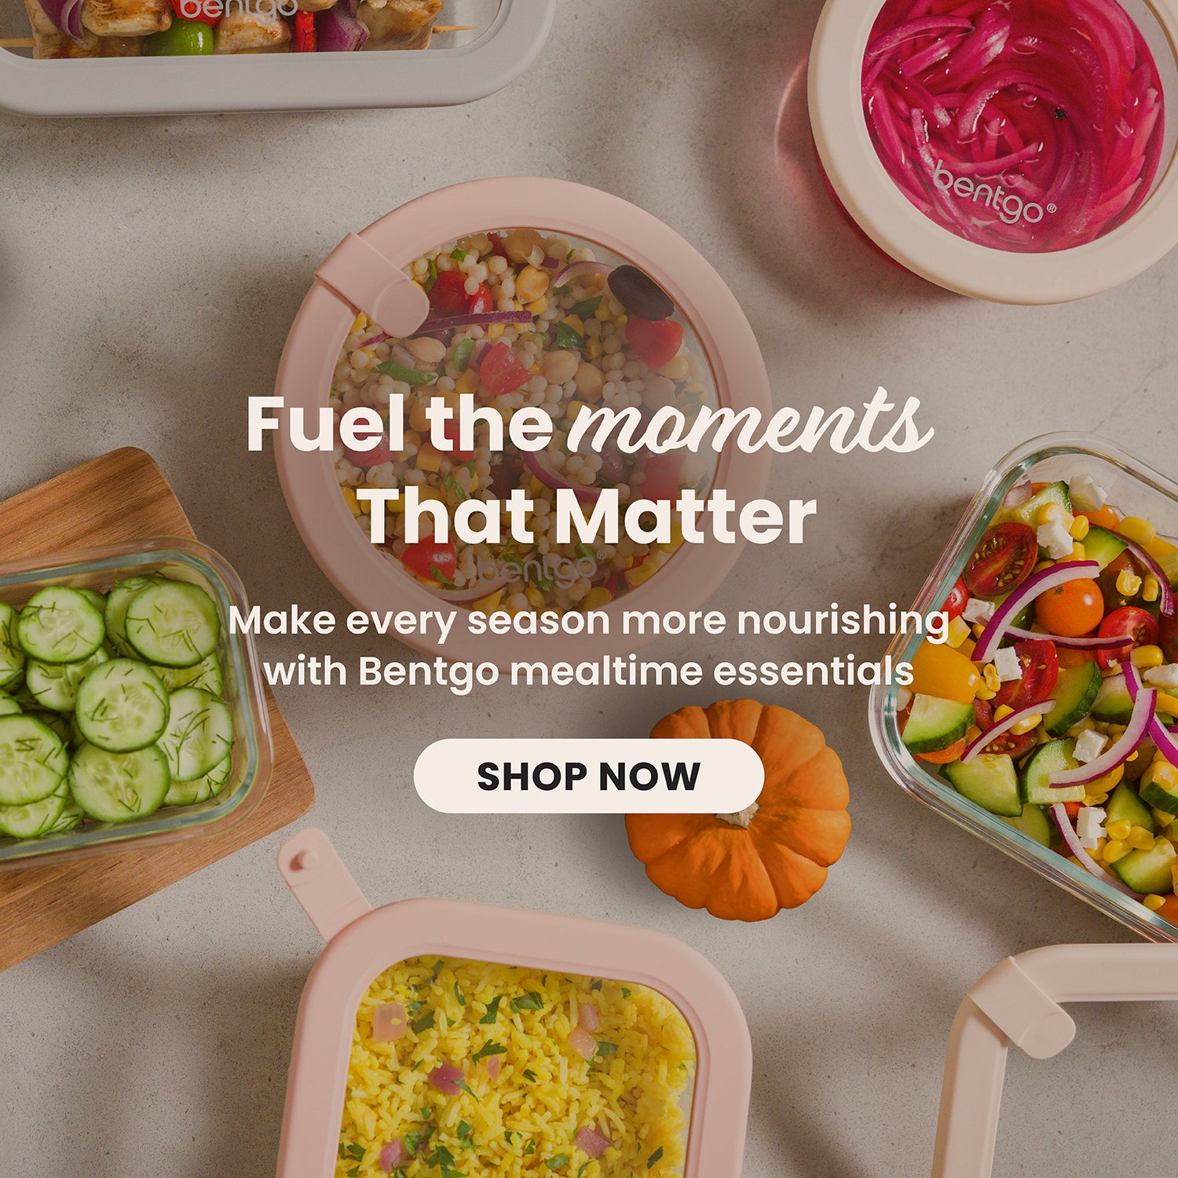Click the black olive in the couscous bowl

coord(639,292)
